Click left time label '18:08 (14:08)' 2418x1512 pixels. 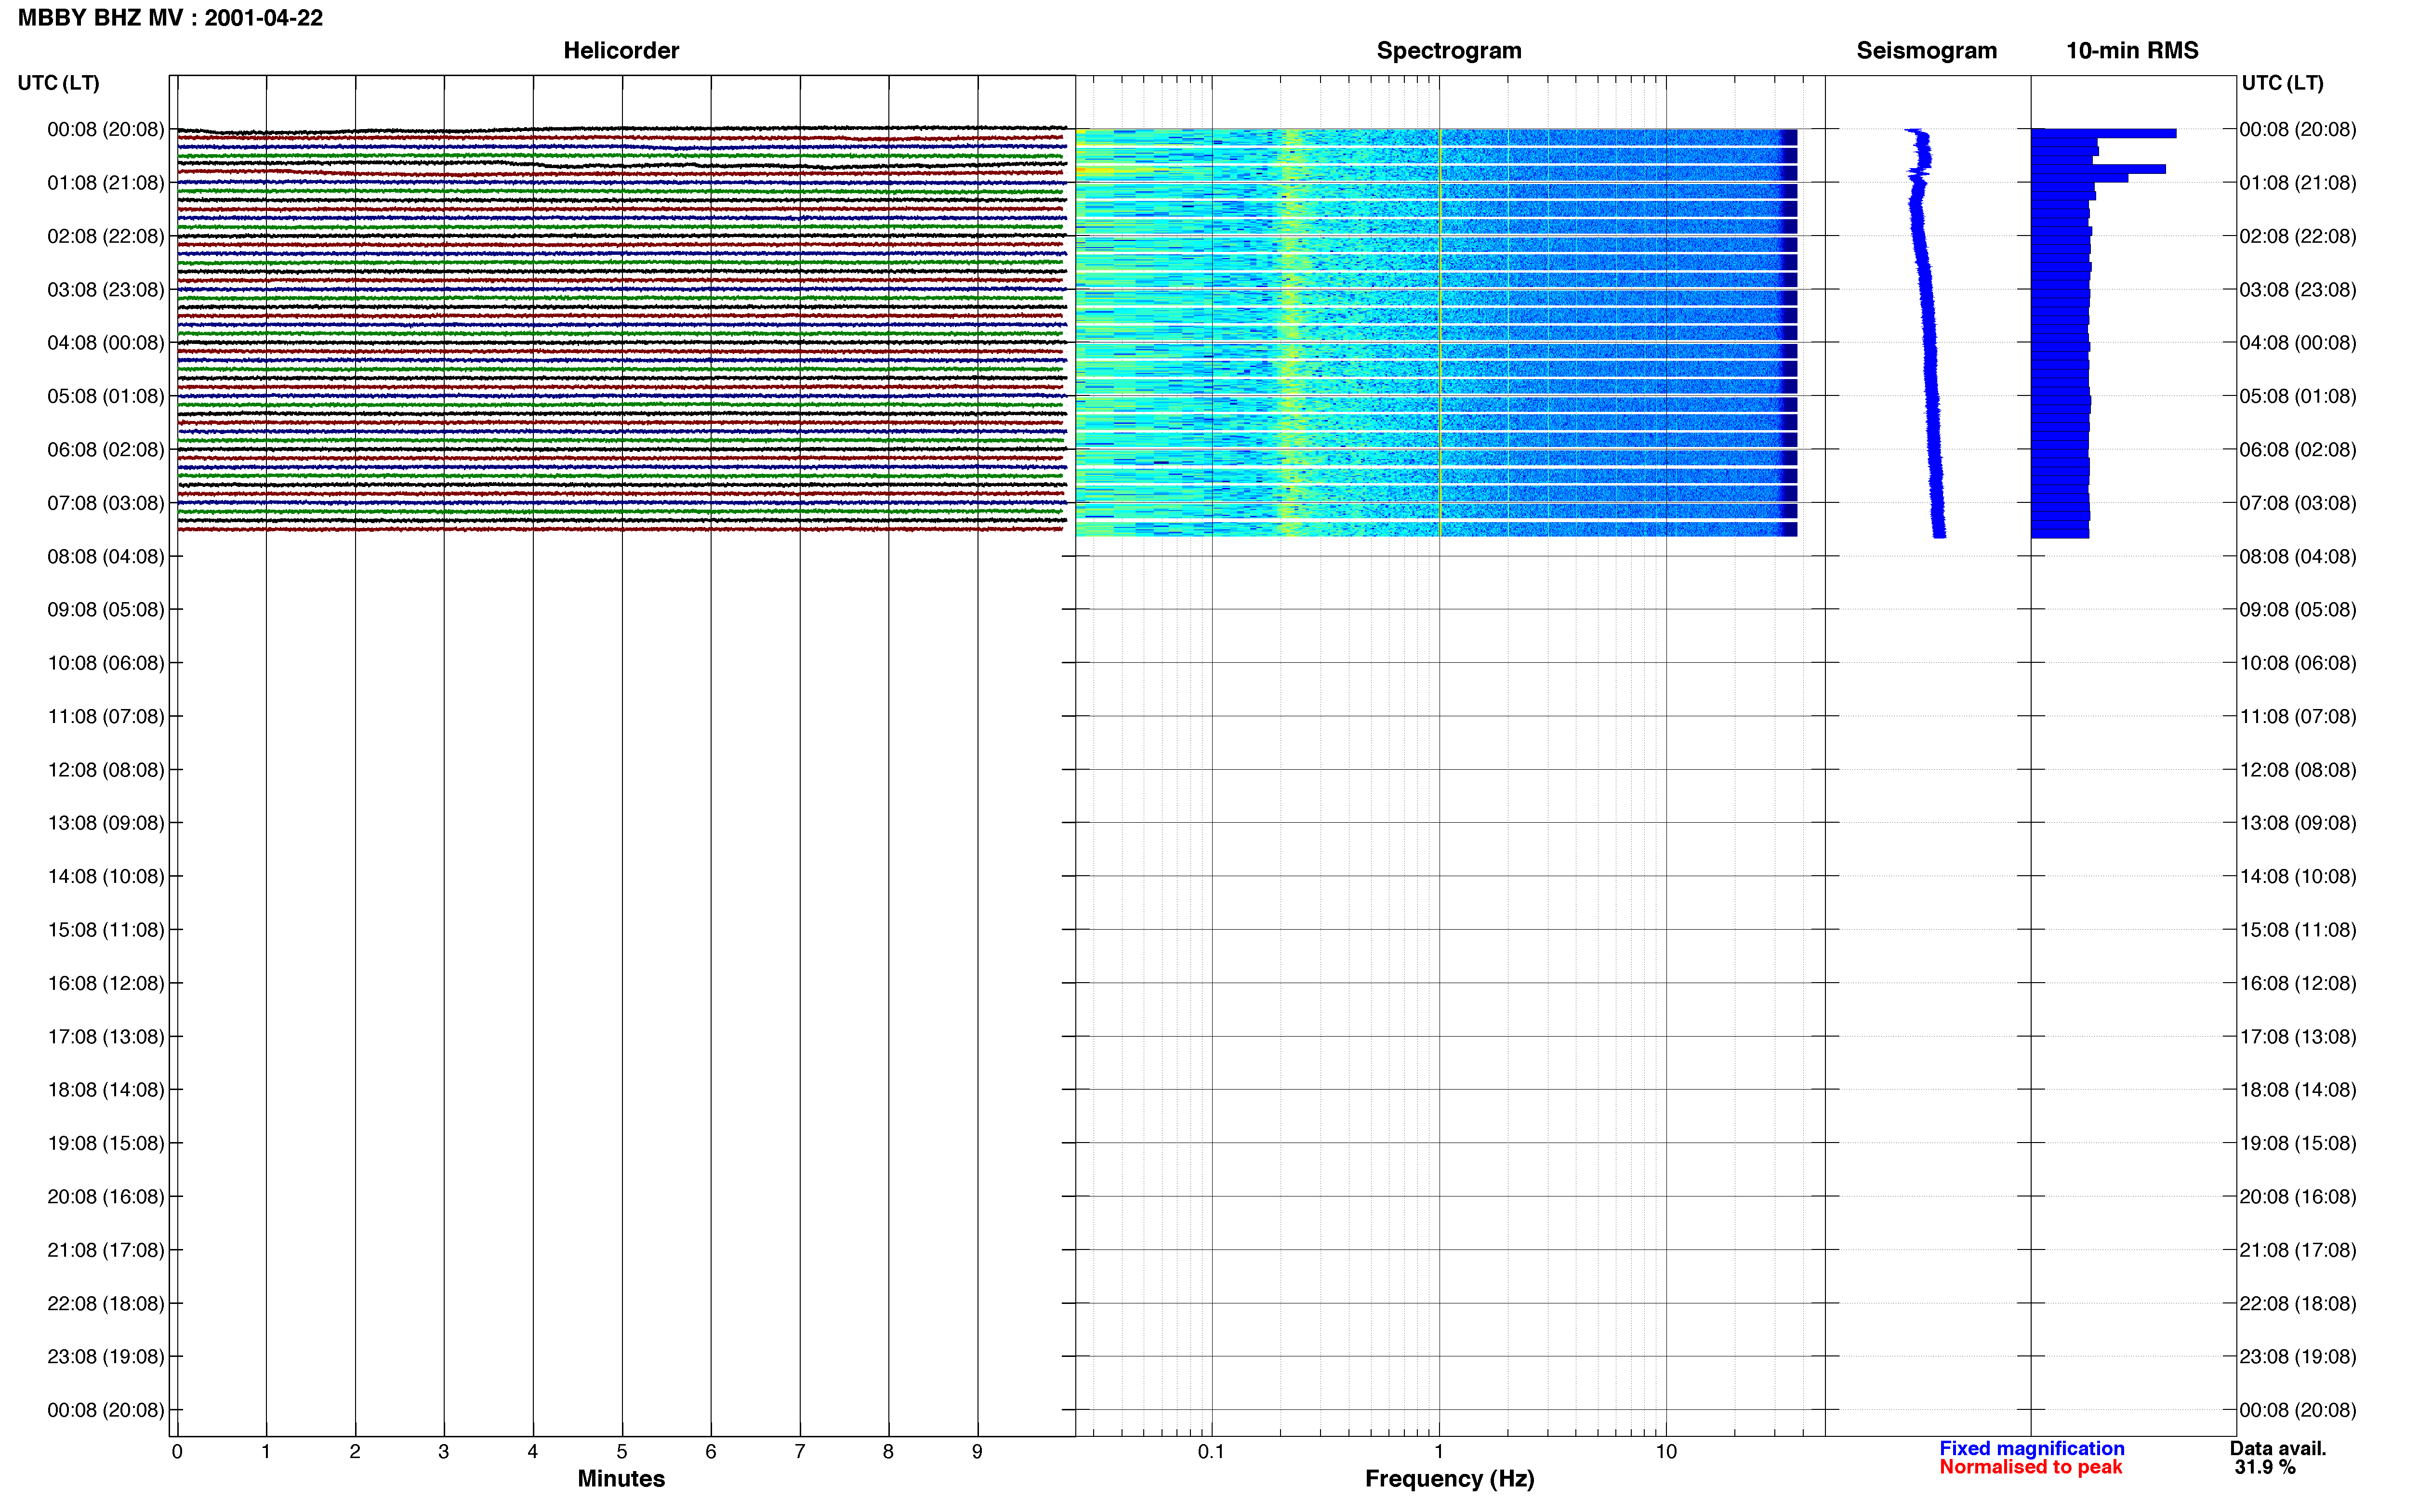105,1090
